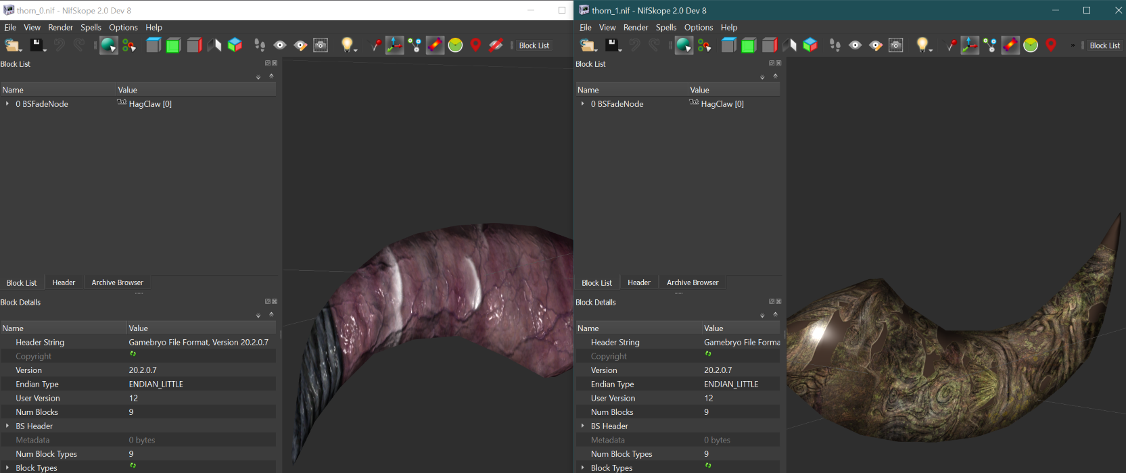Screen dimensions: 1126x473
Task: Click the Block List toolbar button in thorn_0
Action: pyautogui.click(x=534, y=45)
